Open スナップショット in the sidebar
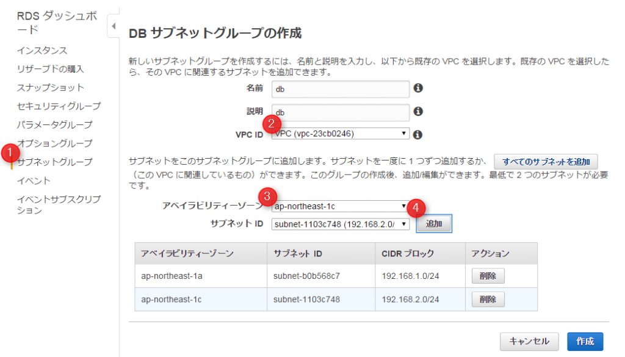Viewport: 625px width, 357px height. coord(51,88)
